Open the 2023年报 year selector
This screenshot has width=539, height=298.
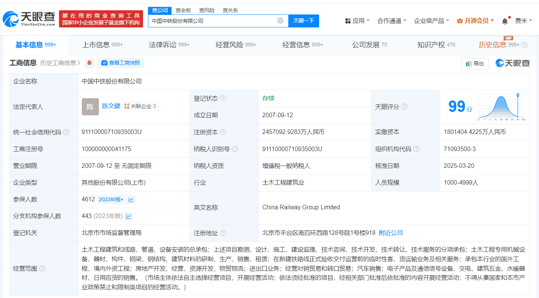[111, 199]
